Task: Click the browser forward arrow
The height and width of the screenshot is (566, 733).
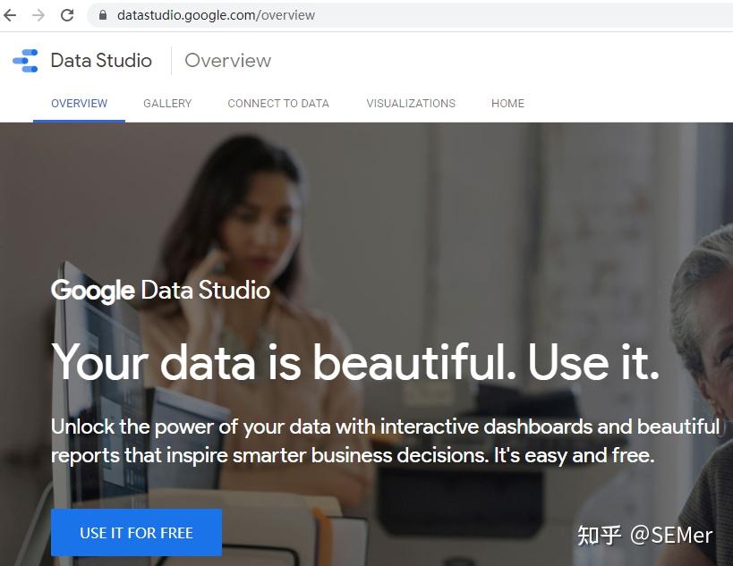Action: (36, 14)
